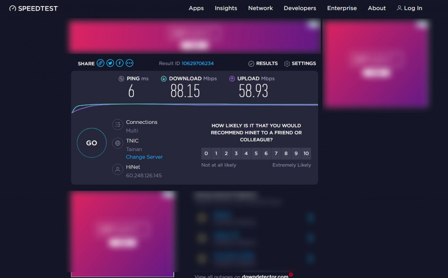The image size is (448, 278).
Task: Click the TNIC server name
Action: point(132,141)
